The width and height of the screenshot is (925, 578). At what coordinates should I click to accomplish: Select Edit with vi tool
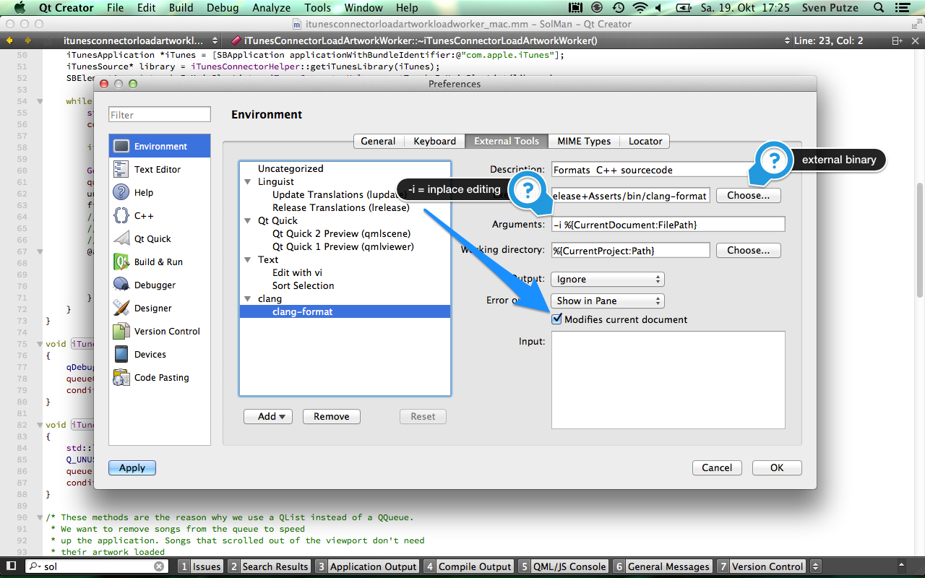[297, 272]
